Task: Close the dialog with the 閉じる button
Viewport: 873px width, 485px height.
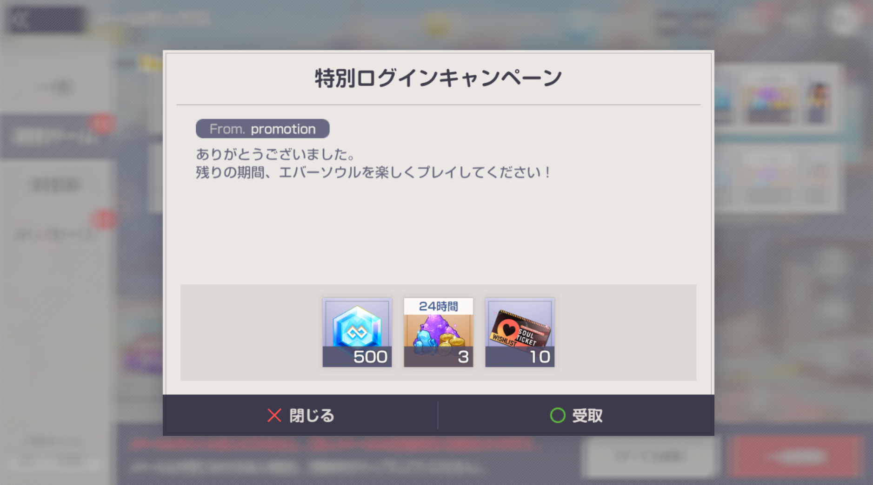Action: pyautogui.click(x=300, y=415)
